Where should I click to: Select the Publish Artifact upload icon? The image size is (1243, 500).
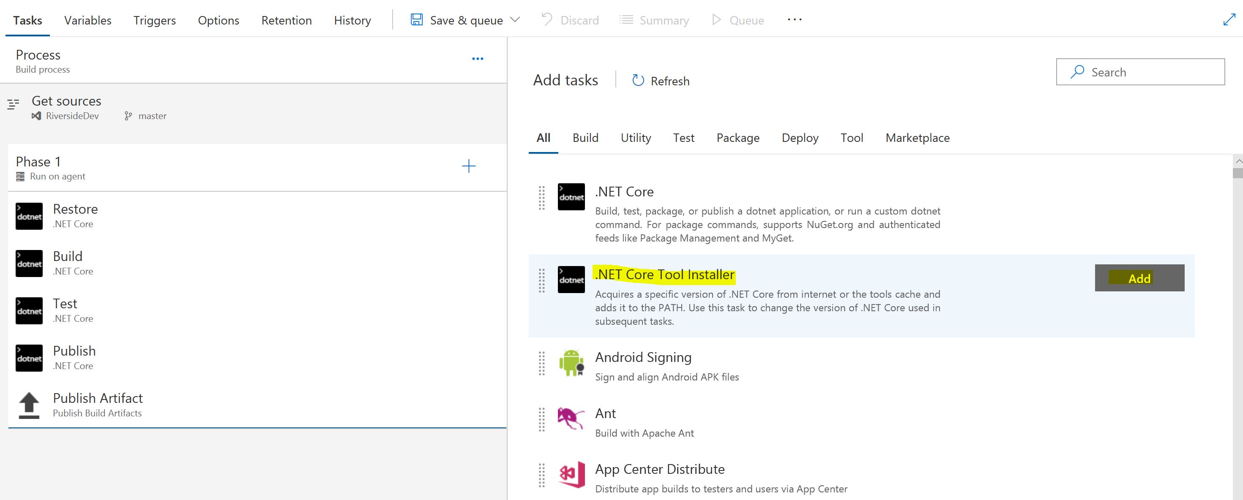click(29, 405)
